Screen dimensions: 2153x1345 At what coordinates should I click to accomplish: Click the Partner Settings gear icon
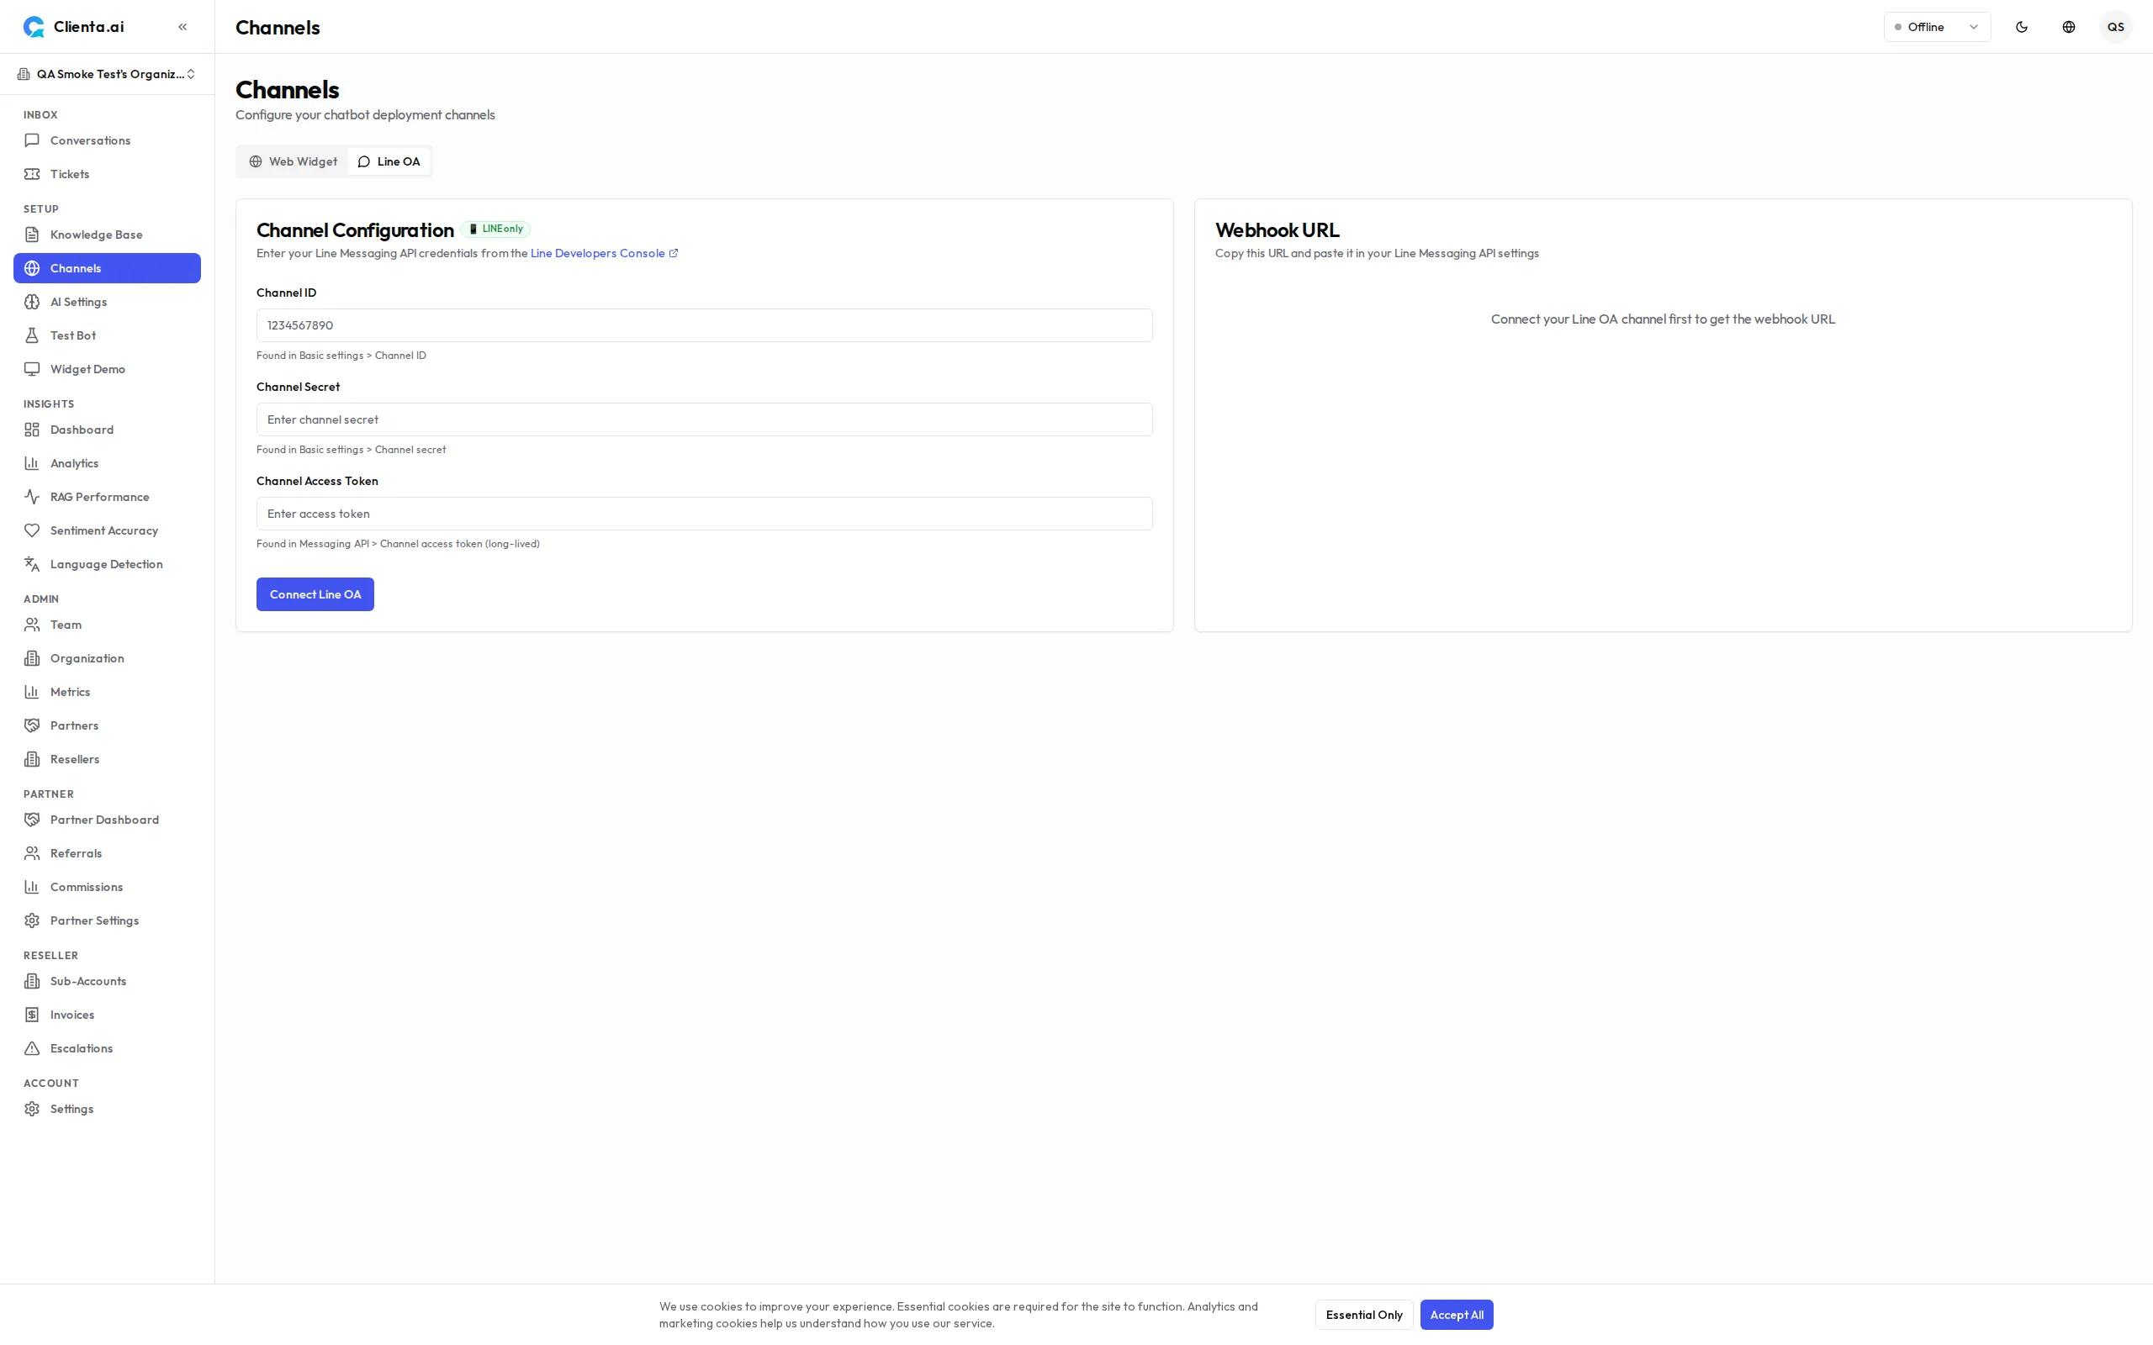[x=32, y=920]
